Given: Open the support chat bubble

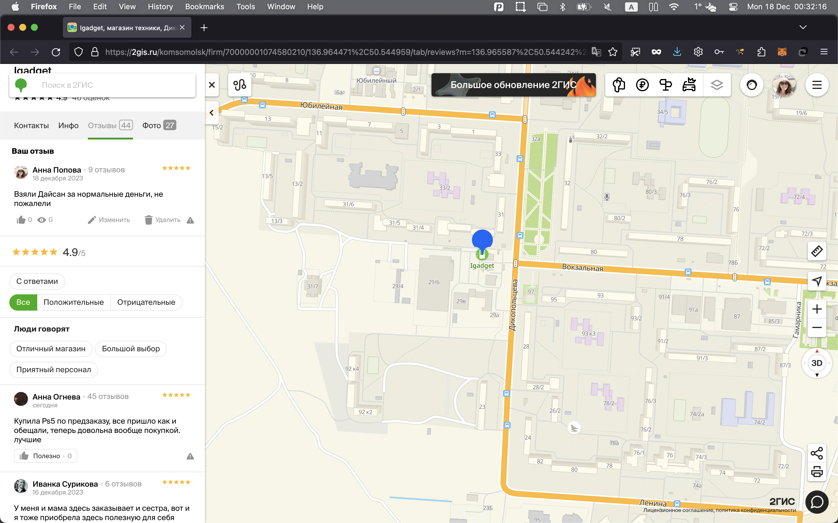Looking at the screenshot, I should click(817, 502).
